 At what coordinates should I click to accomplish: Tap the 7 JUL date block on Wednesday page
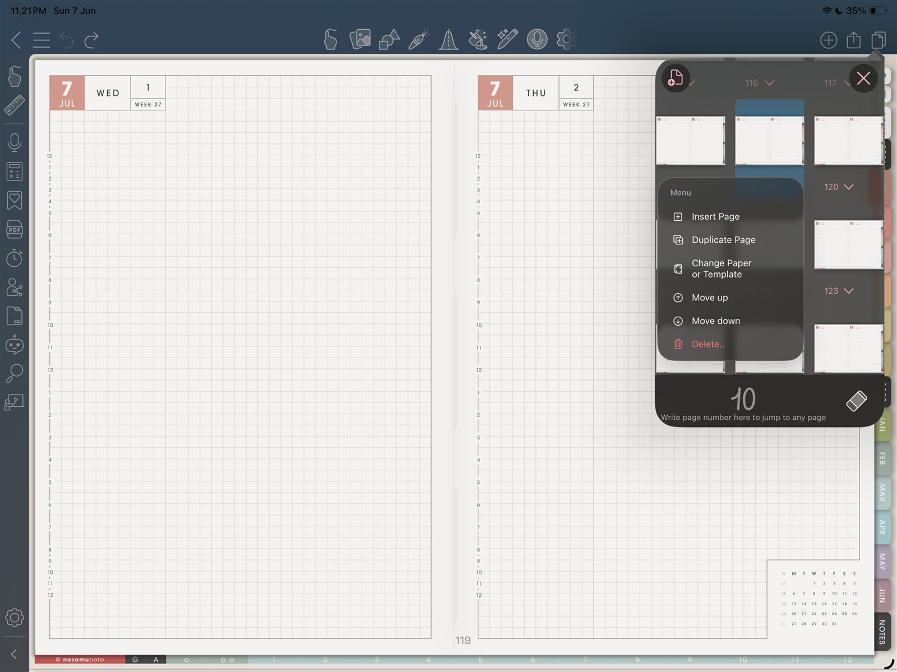67,92
